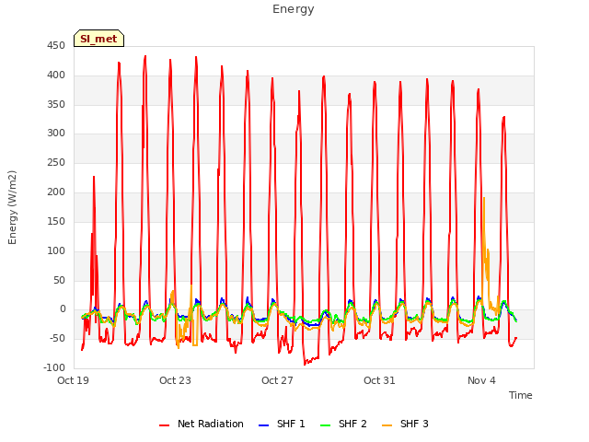589x442 pixels.
Task: Click the 0 y-axis tick label
Action: (63, 309)
